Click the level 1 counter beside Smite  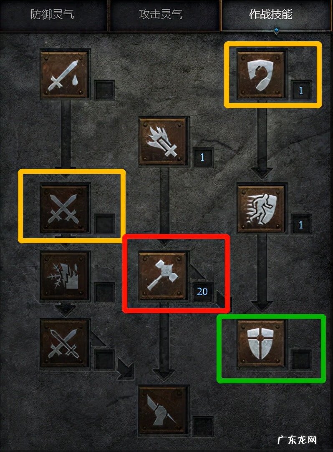(301, 90)
